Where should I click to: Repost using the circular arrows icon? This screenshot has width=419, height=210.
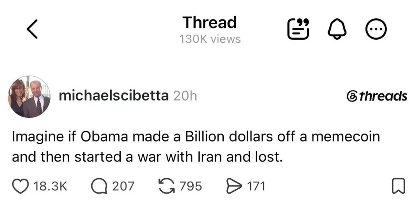[167, 186]
